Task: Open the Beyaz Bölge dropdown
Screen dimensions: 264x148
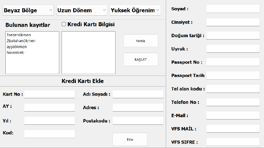Action: tap(28, 10)
